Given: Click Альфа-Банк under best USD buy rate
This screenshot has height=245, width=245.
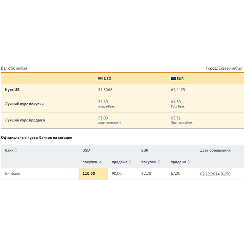Looking at the screenshot, I should point(106,106).
